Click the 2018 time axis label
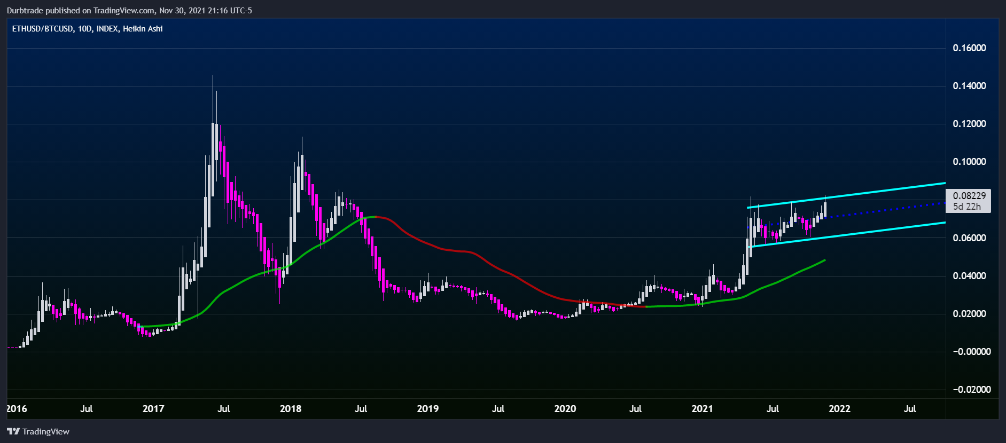The image size is (1006, 443). [291, 409]
